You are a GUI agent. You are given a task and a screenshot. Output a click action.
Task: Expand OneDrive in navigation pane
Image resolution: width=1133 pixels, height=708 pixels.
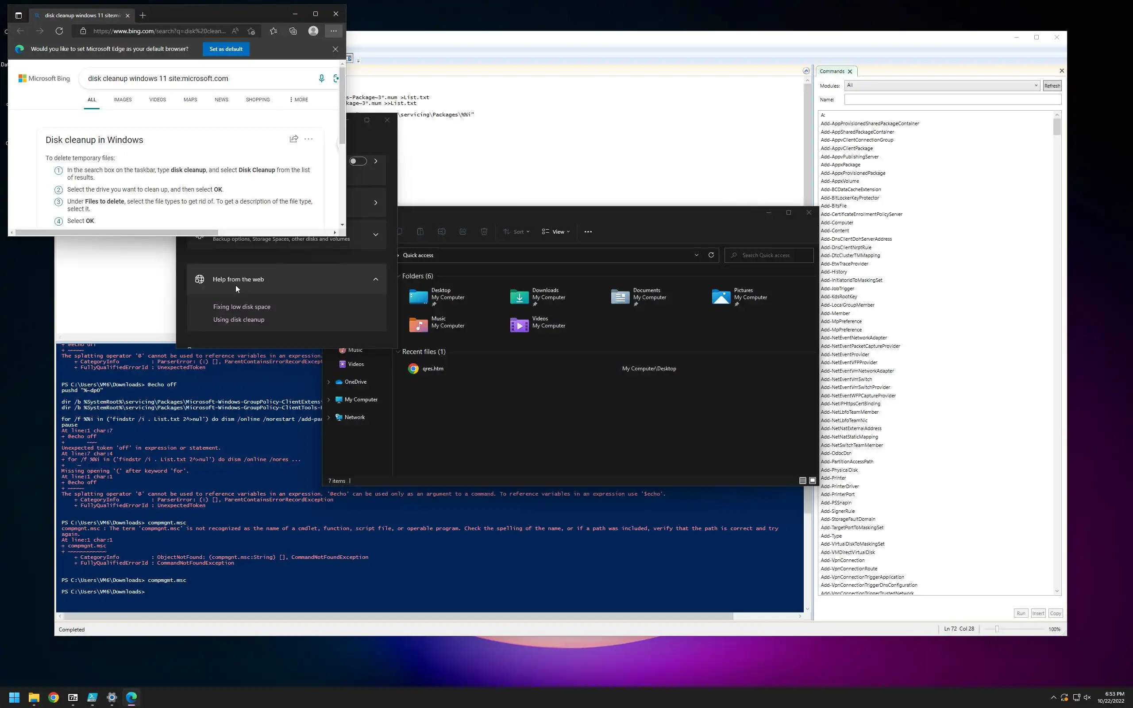[329, 381]
